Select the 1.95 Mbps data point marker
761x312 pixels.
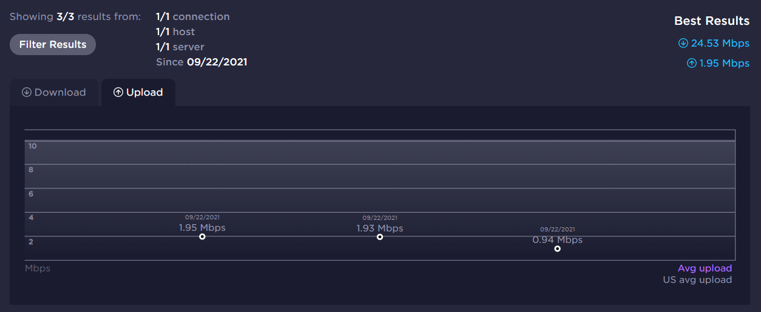(x=202, y=236)
